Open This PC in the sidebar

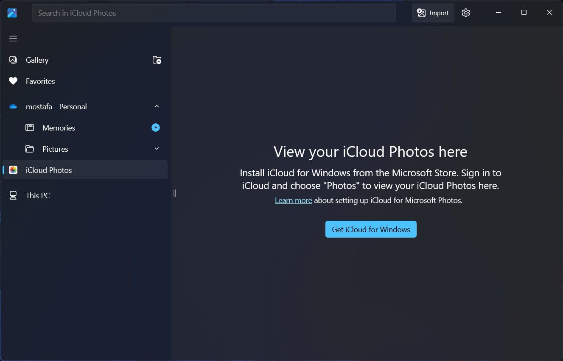pyautogui.click(x=38, y=195)
